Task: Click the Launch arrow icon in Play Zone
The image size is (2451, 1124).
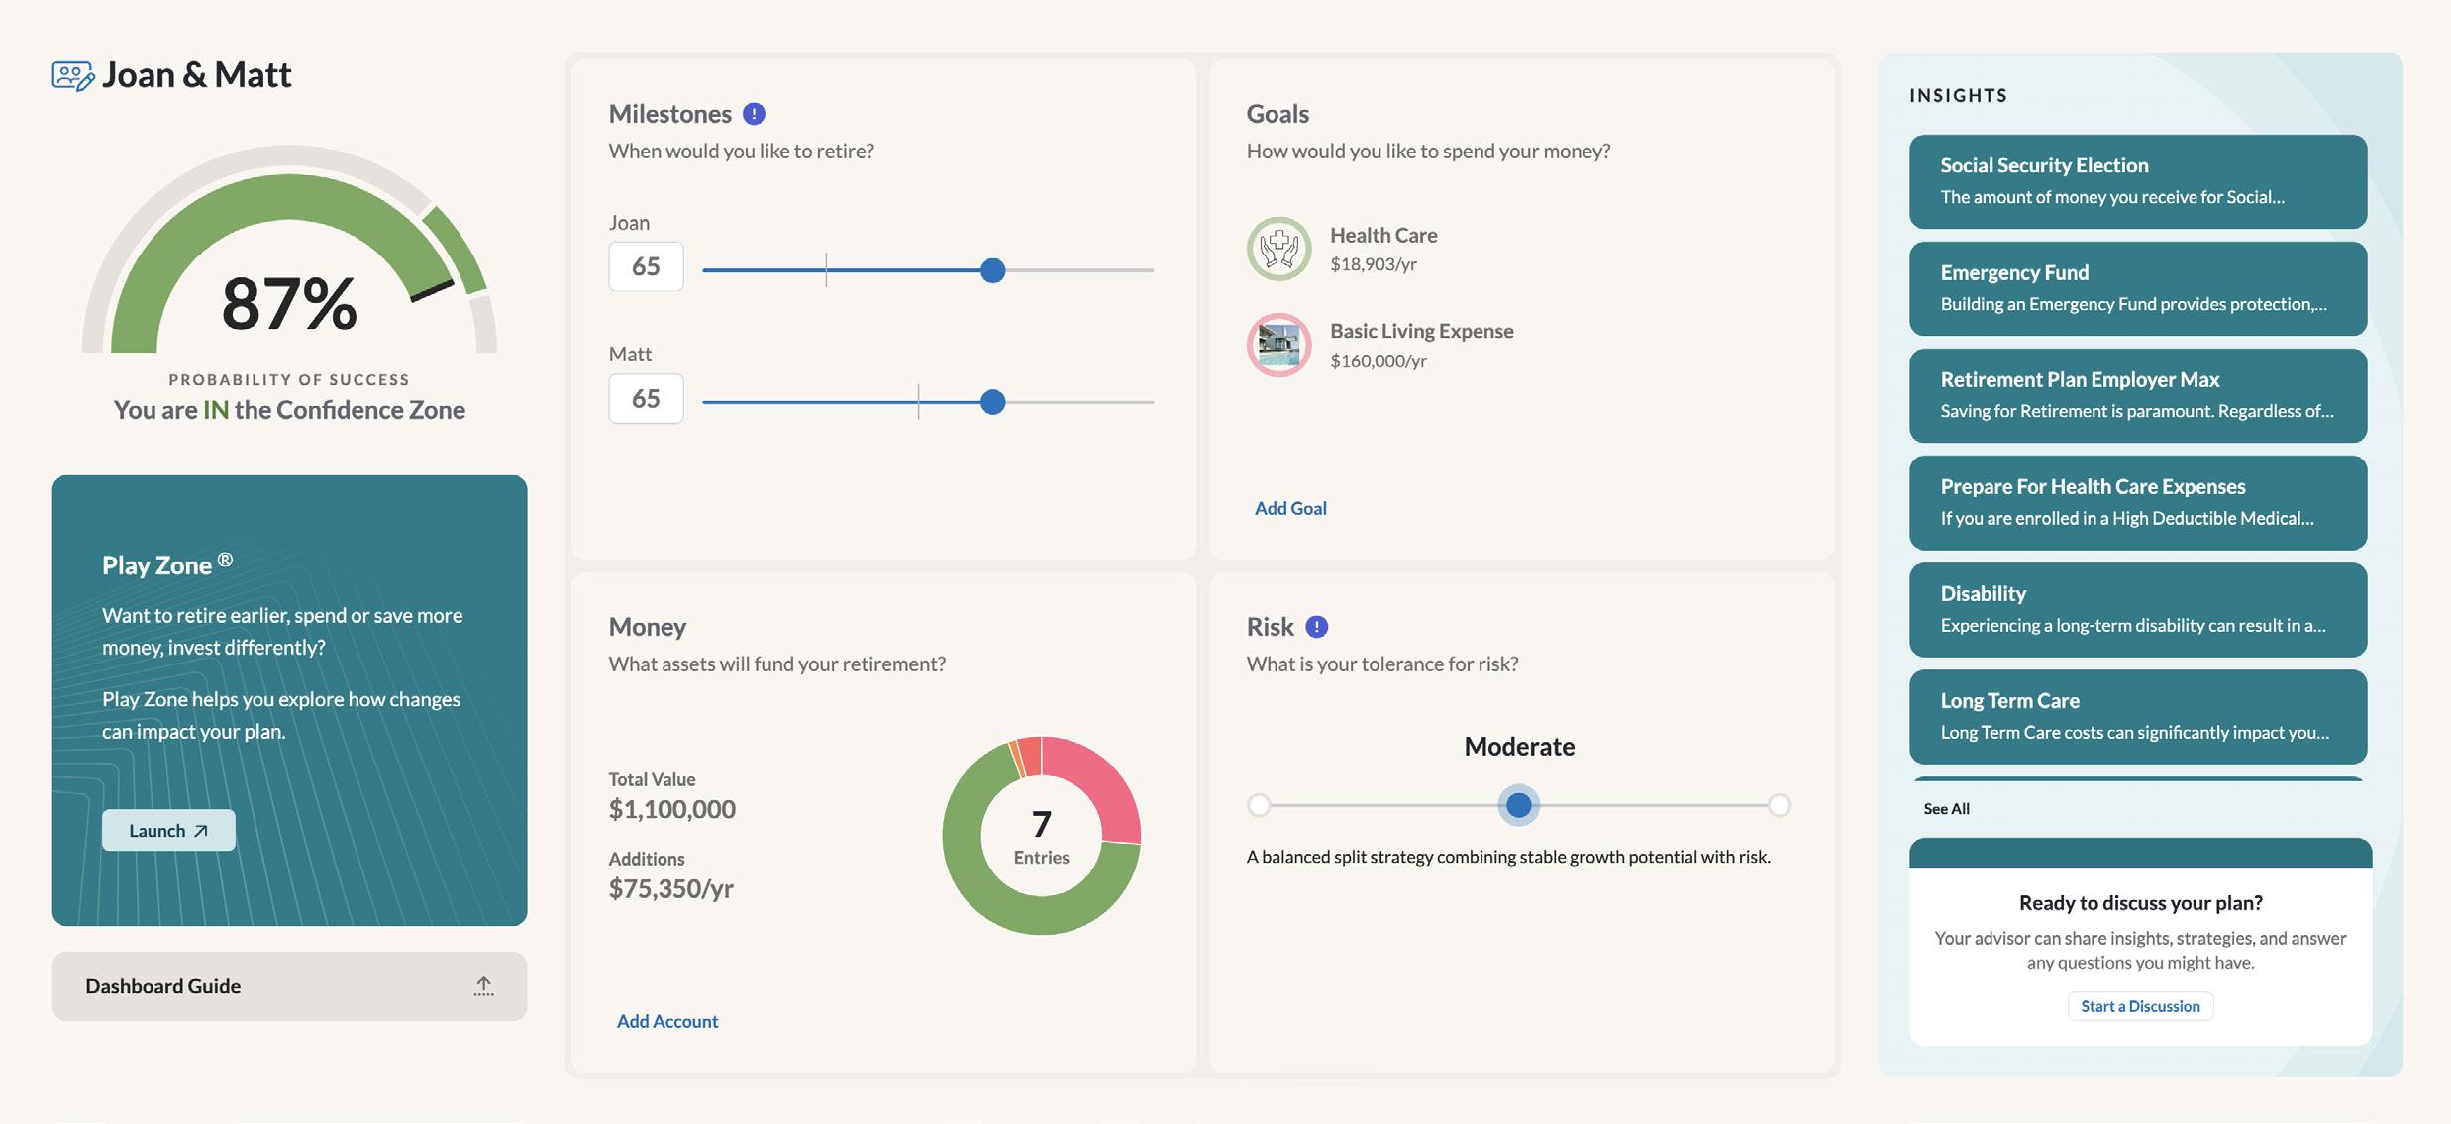Action: pyautogui.click(x=201, y=831)
